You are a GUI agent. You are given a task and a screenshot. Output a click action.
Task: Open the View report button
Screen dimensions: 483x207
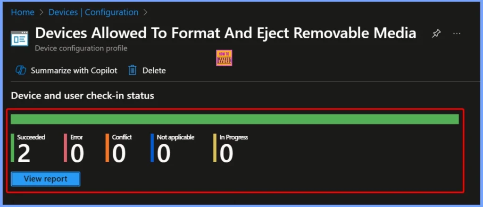[x=46, y=179]
